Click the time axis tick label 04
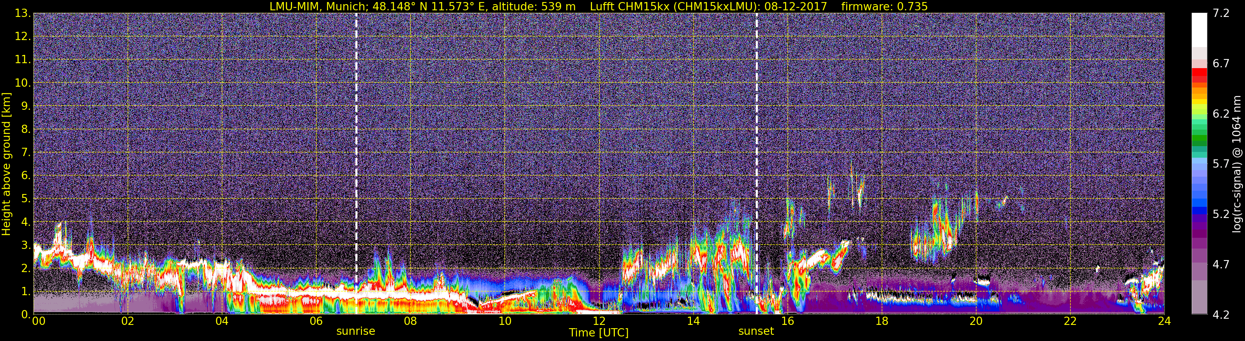The width and height of the screenshot is (1245, 341). click(222, 322)
